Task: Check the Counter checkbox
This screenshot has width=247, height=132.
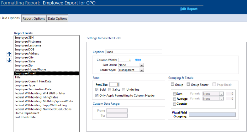Action: [x=174, y=104]
